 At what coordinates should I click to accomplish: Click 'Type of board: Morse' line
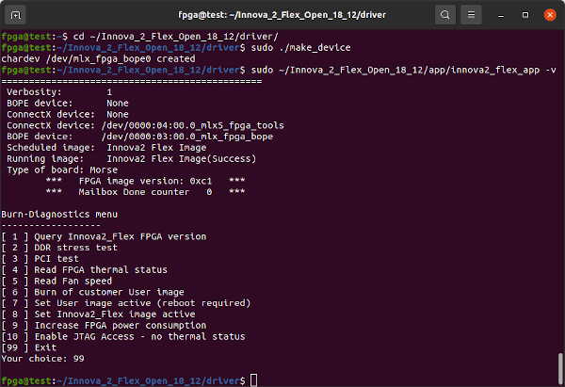(62, 169)
